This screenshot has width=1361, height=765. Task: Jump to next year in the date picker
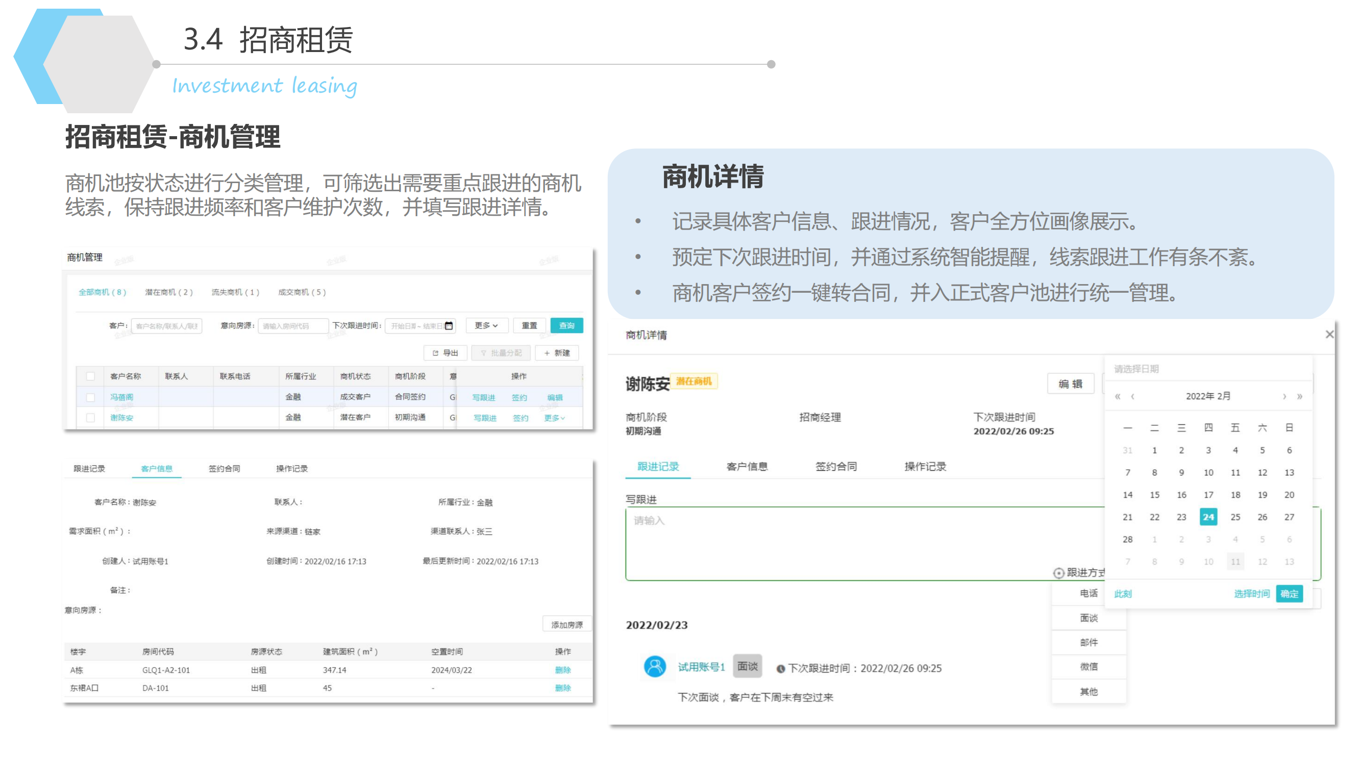point(1300,396)
